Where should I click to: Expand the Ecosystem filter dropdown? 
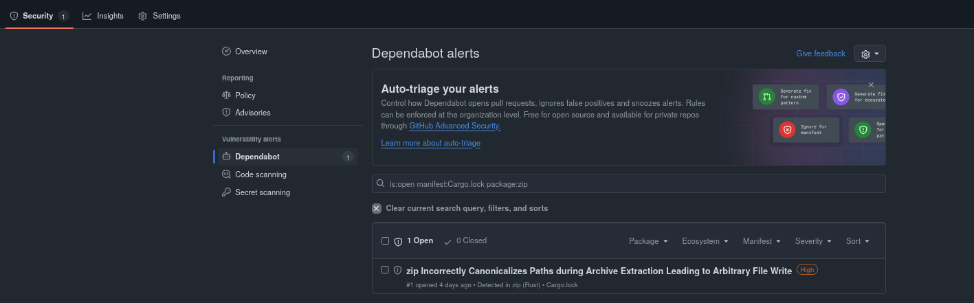point(705,241)
